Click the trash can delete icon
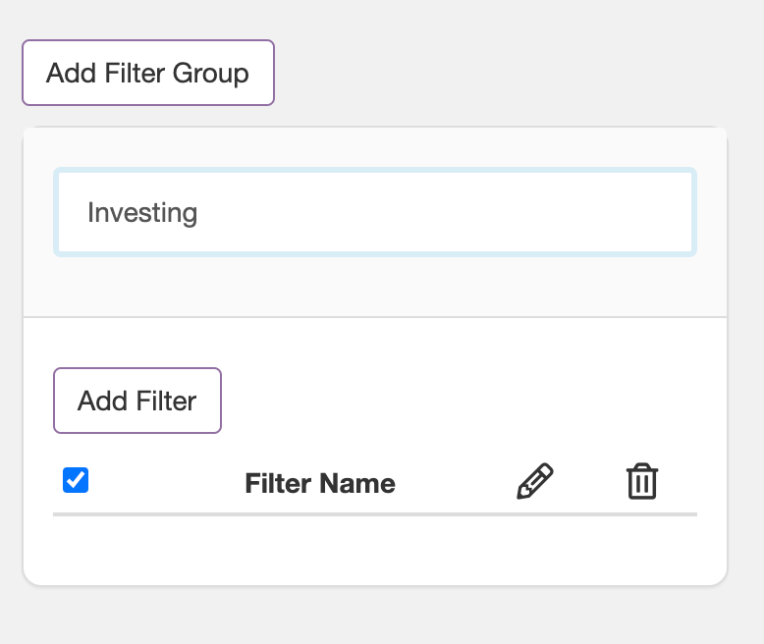The width and height of the screenshot is (764, 644). [x=642, y=481]
